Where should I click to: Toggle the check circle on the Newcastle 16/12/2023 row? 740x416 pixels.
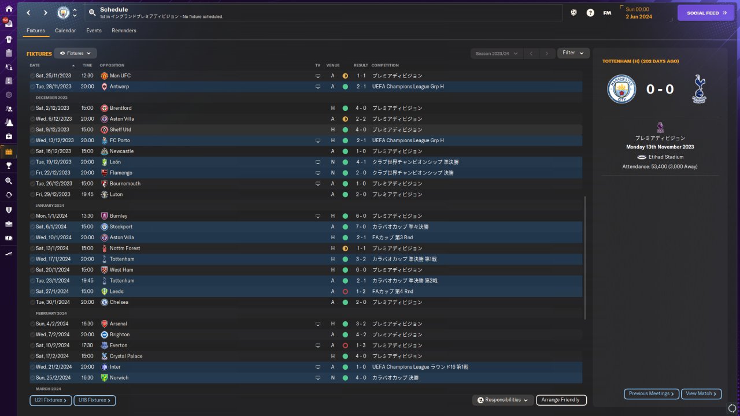[32, 151]
